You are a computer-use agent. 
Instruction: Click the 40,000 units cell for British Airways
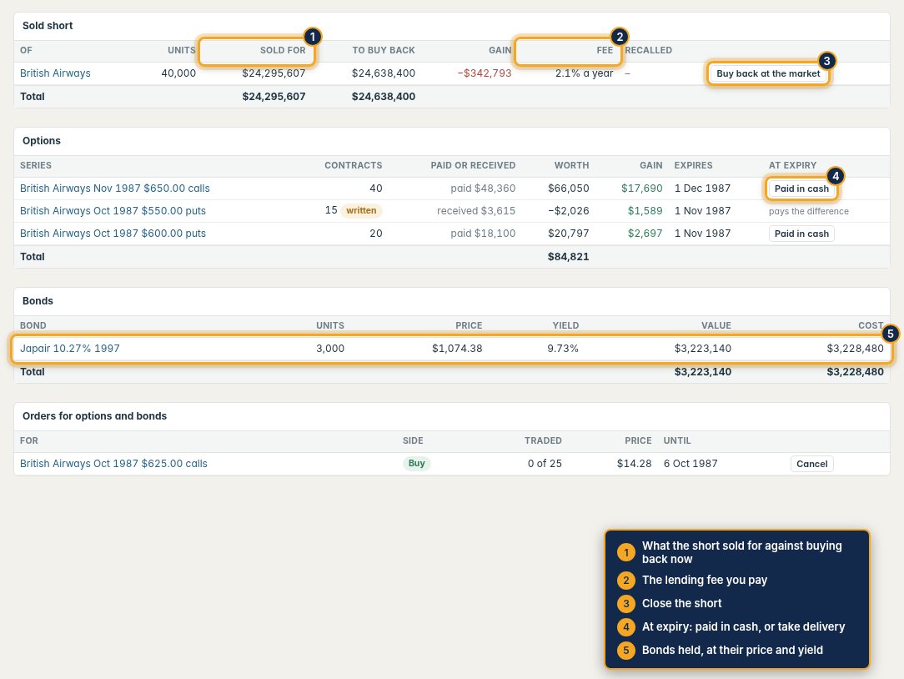[x=178, y=73]
